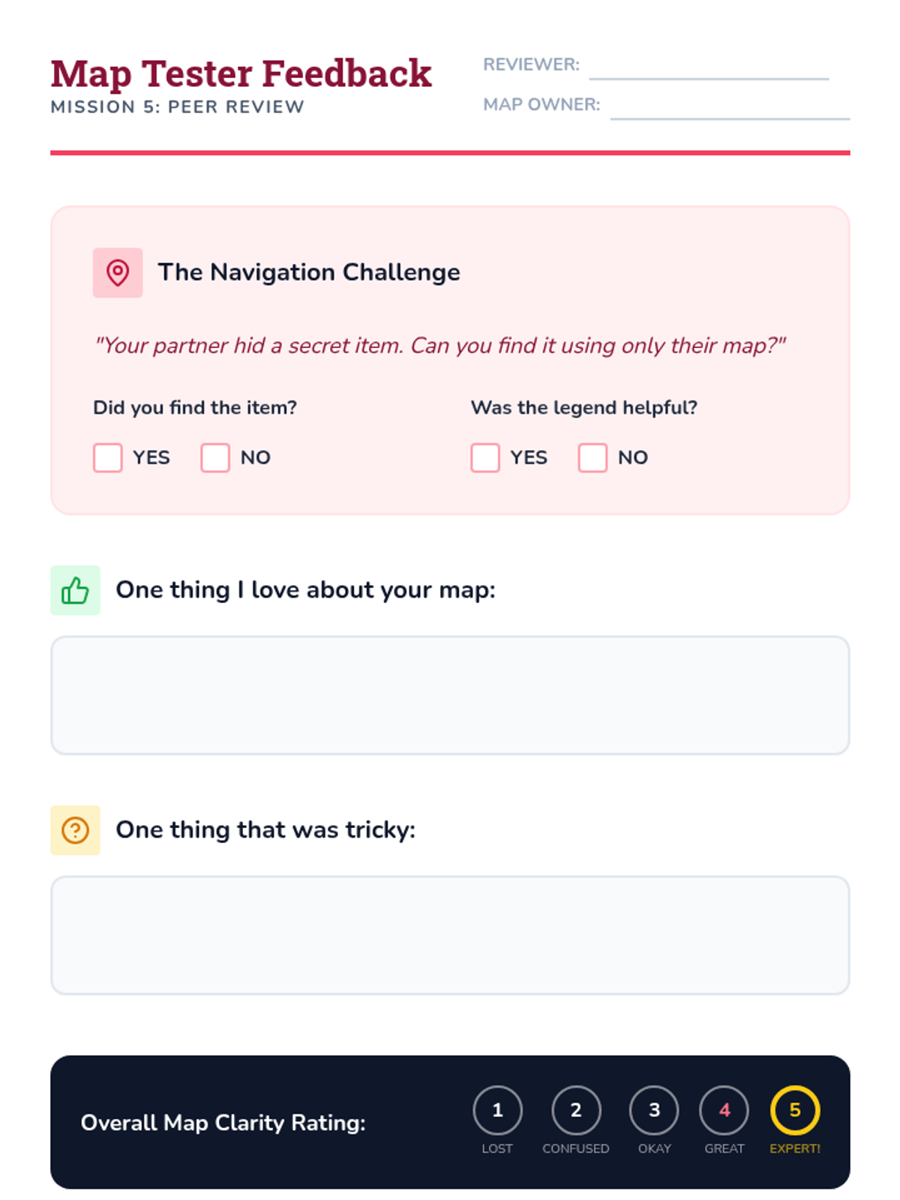The height and width of the screenshot is (1200, 900).
Task: Click The Navigation Challenge heading
Action: point(309,272)
